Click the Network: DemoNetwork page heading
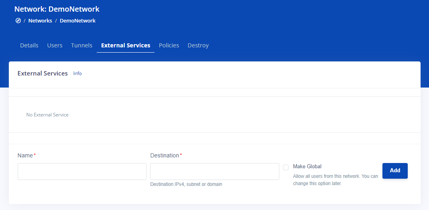Viewport: 429px width, 210px height. [x=57, y=9]
